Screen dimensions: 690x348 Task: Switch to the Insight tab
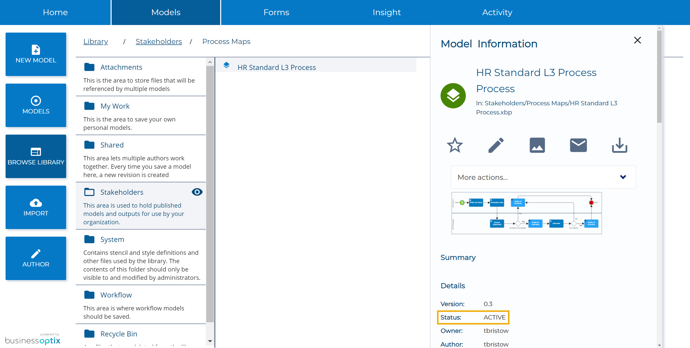tap(386, 12)
